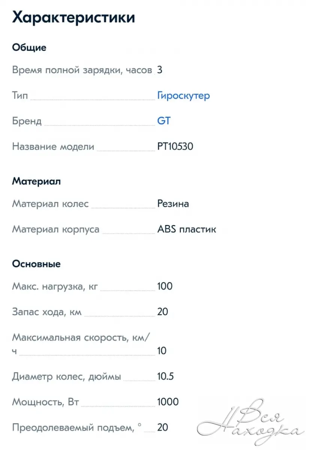Click the Основные section heading
The image size is (309, 450).
[36, 264]
